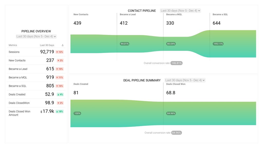Click the 100% badge on the deals funnel
The height and width of the screenshot is (148, 263).
click(x=77, y=113)
